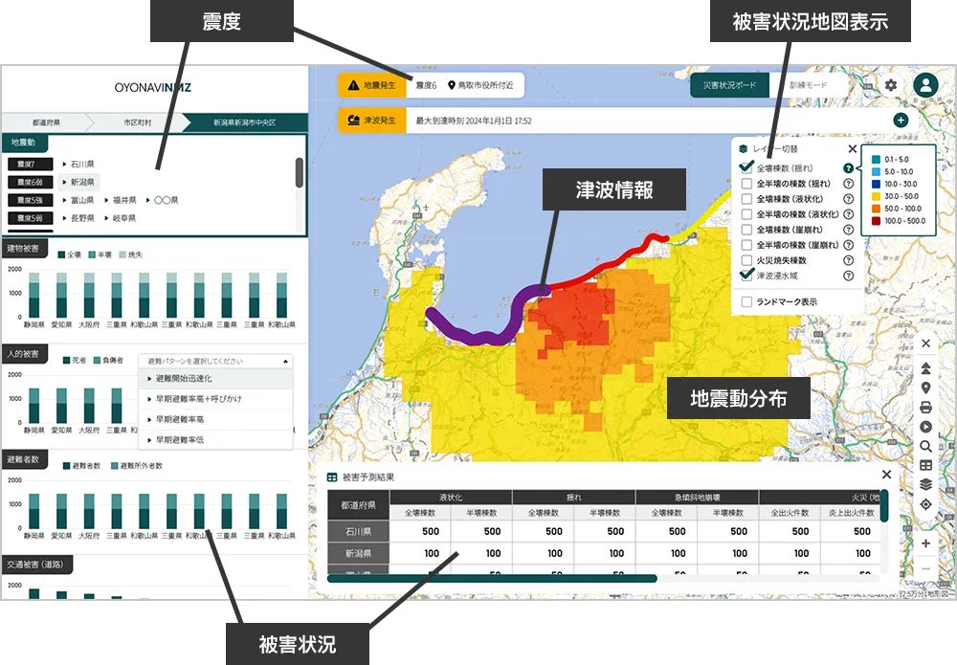Click help icon for 全壊棟数（液状化）
The image size is (957, 665).
[x=848, y=199]
